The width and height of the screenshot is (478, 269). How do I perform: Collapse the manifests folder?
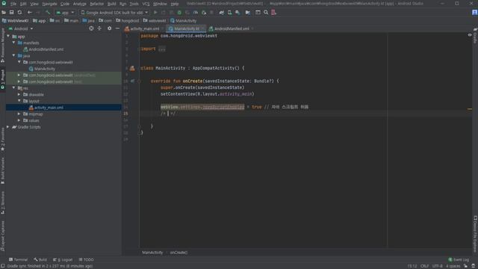coord(14,43)
